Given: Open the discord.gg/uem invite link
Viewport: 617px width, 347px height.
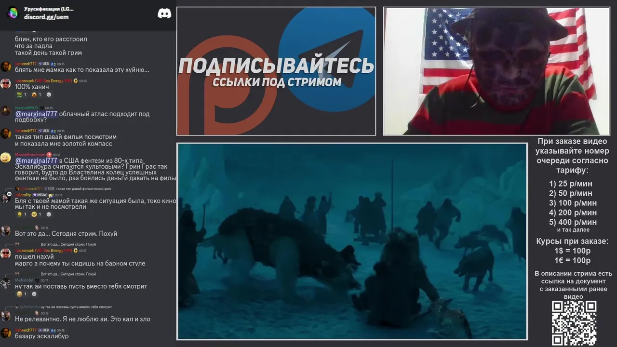Looking at the screenshot, I should pos(46,17).
